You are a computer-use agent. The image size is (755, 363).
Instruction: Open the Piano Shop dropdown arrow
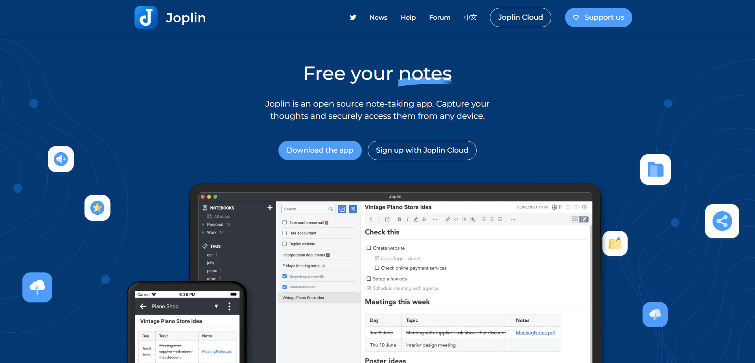coord(216,306)
